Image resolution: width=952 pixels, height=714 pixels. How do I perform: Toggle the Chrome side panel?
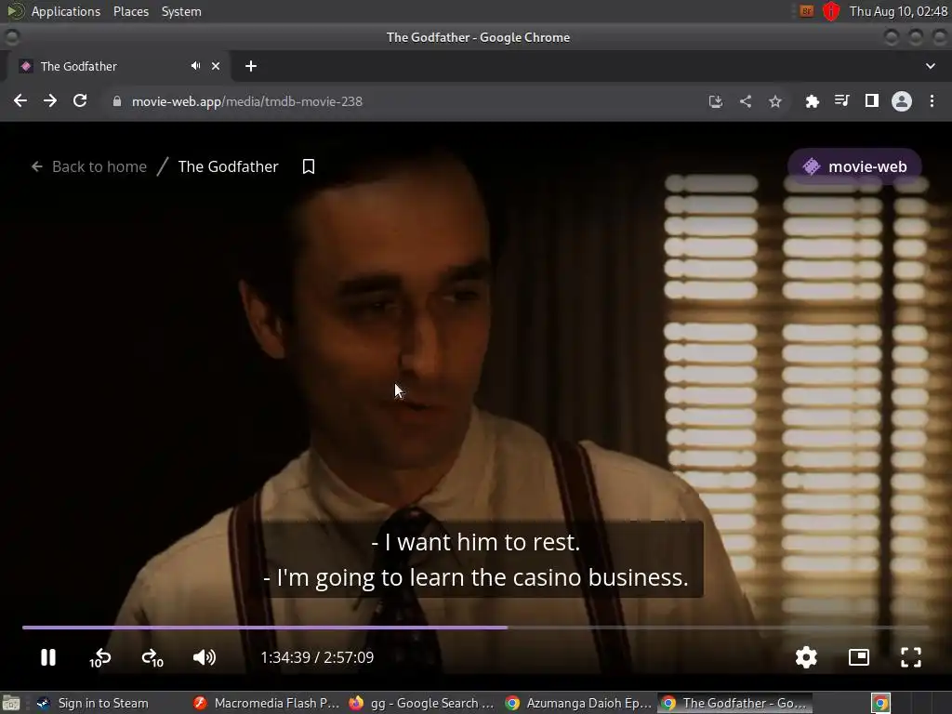[872, 100]
